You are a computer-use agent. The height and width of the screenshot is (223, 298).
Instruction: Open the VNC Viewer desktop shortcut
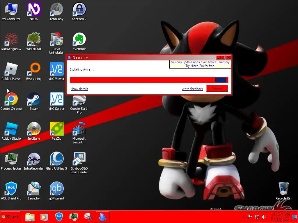(x=56, y=71)
